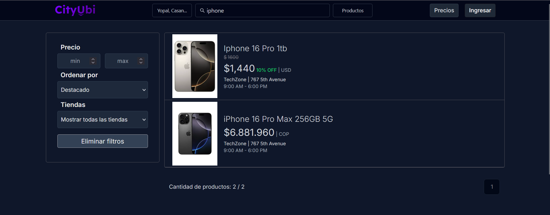The height and width of the screenshot is (215, 550).
Task: Click the Eliminar filtros button
Action: (x=102, y=141)
